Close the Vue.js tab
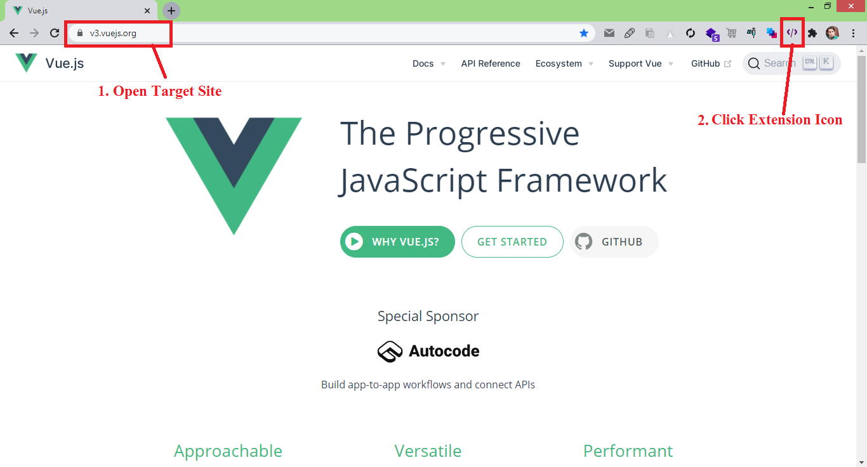867x467 pixels. pos(147,11)
